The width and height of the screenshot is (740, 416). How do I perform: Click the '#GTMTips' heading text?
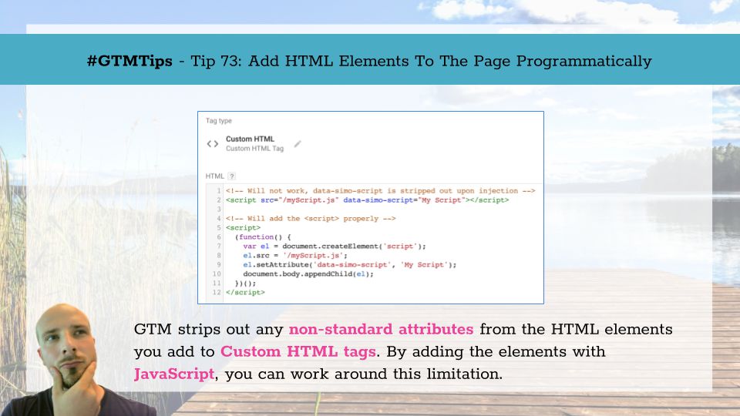pyautogui.click(x=129, y=62)
